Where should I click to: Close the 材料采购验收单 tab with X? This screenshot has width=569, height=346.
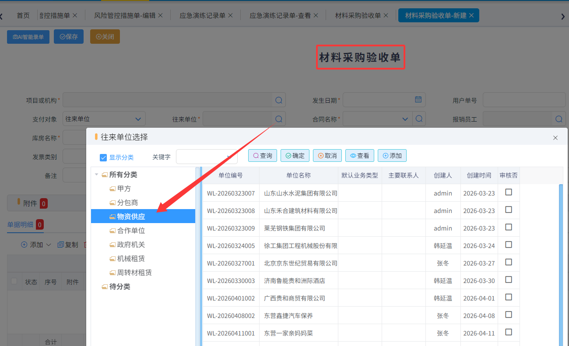pyautogui.click(x=386, y=15)
